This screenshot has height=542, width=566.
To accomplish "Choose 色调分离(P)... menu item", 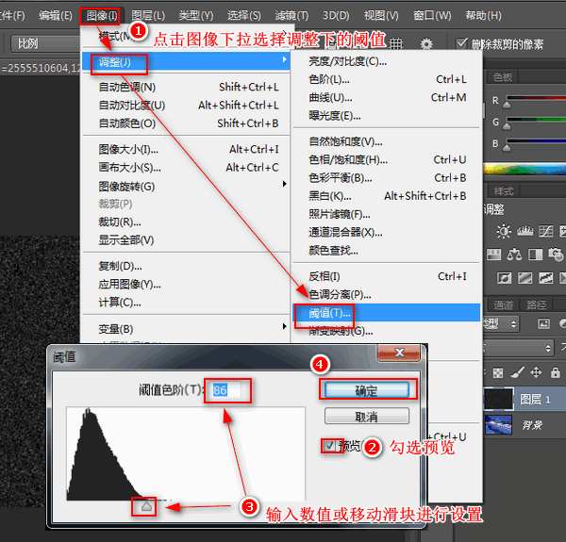I will (x=386, y=295).
